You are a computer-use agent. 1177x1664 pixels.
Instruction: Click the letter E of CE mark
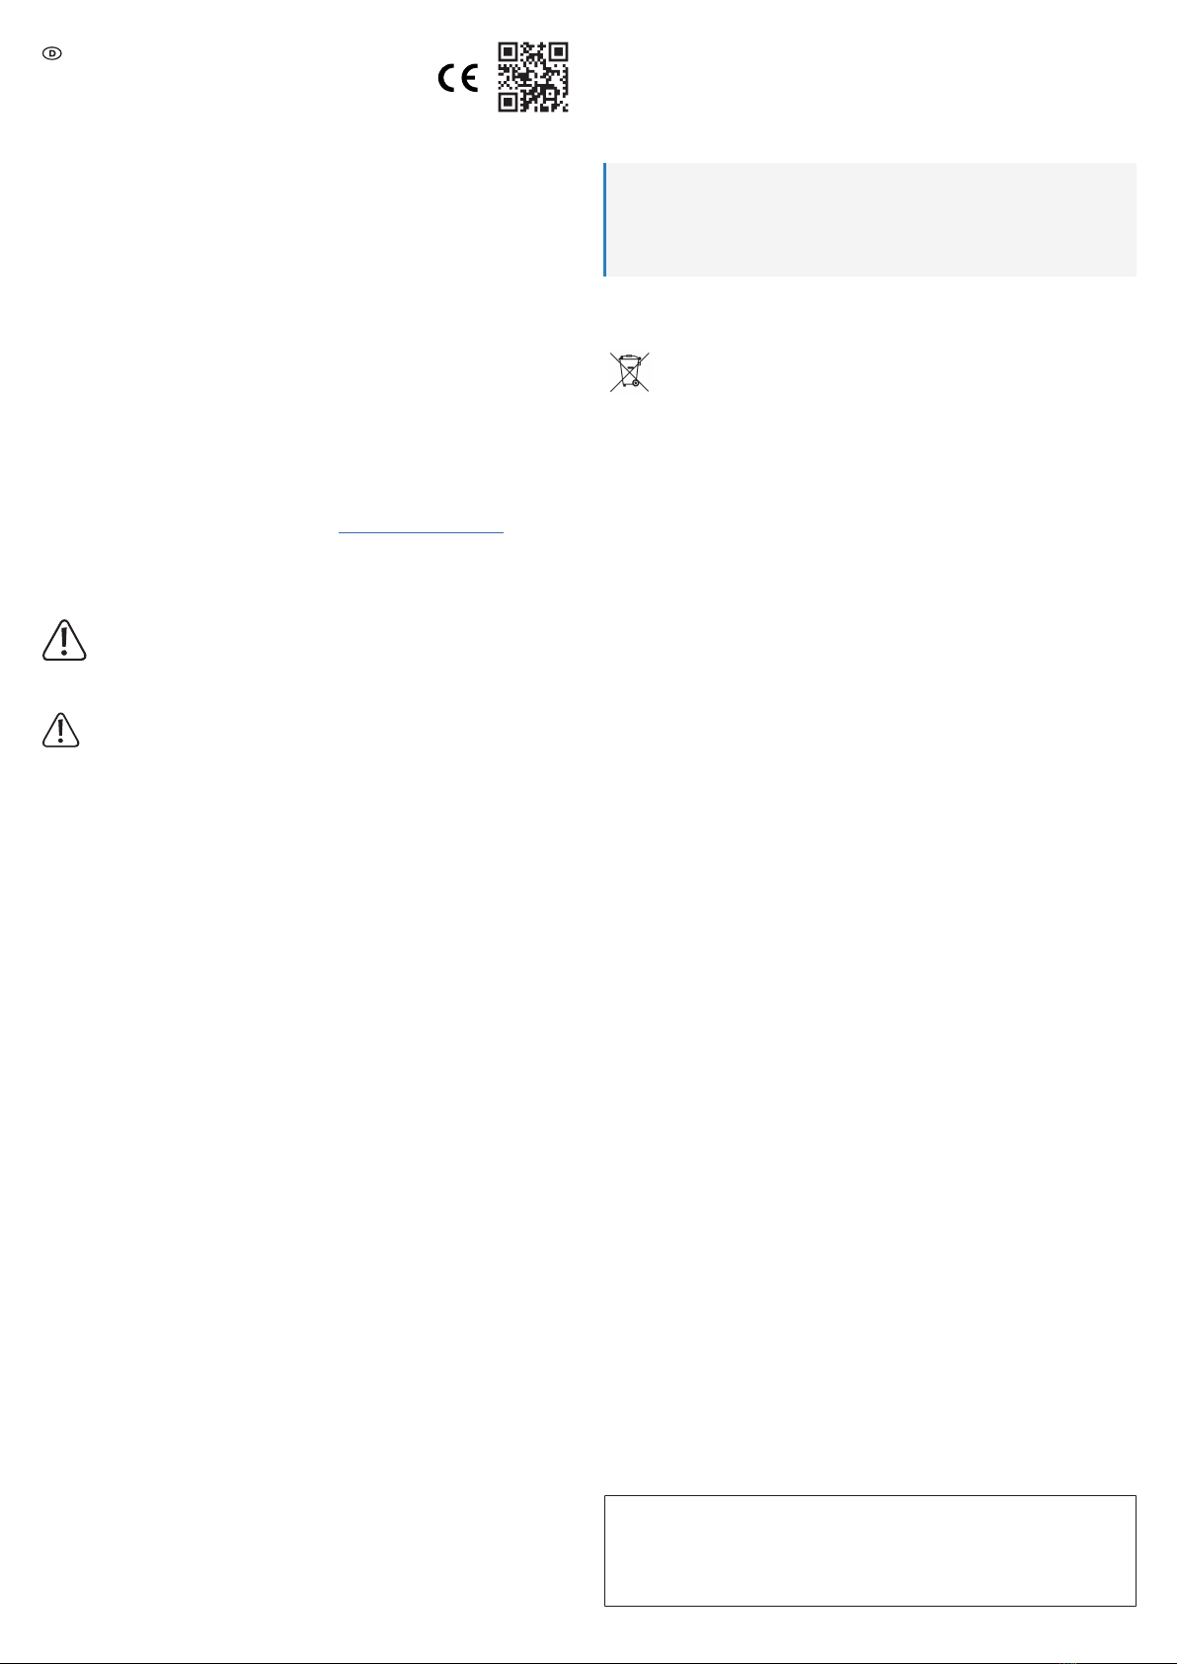[x=470, y=79]
